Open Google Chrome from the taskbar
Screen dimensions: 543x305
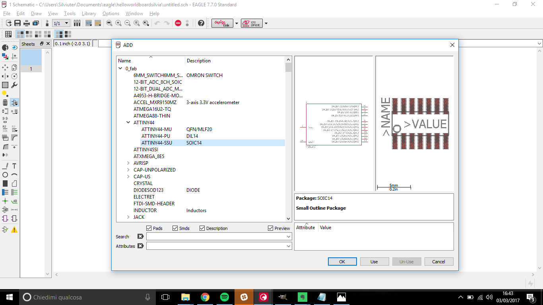(205, 297)
